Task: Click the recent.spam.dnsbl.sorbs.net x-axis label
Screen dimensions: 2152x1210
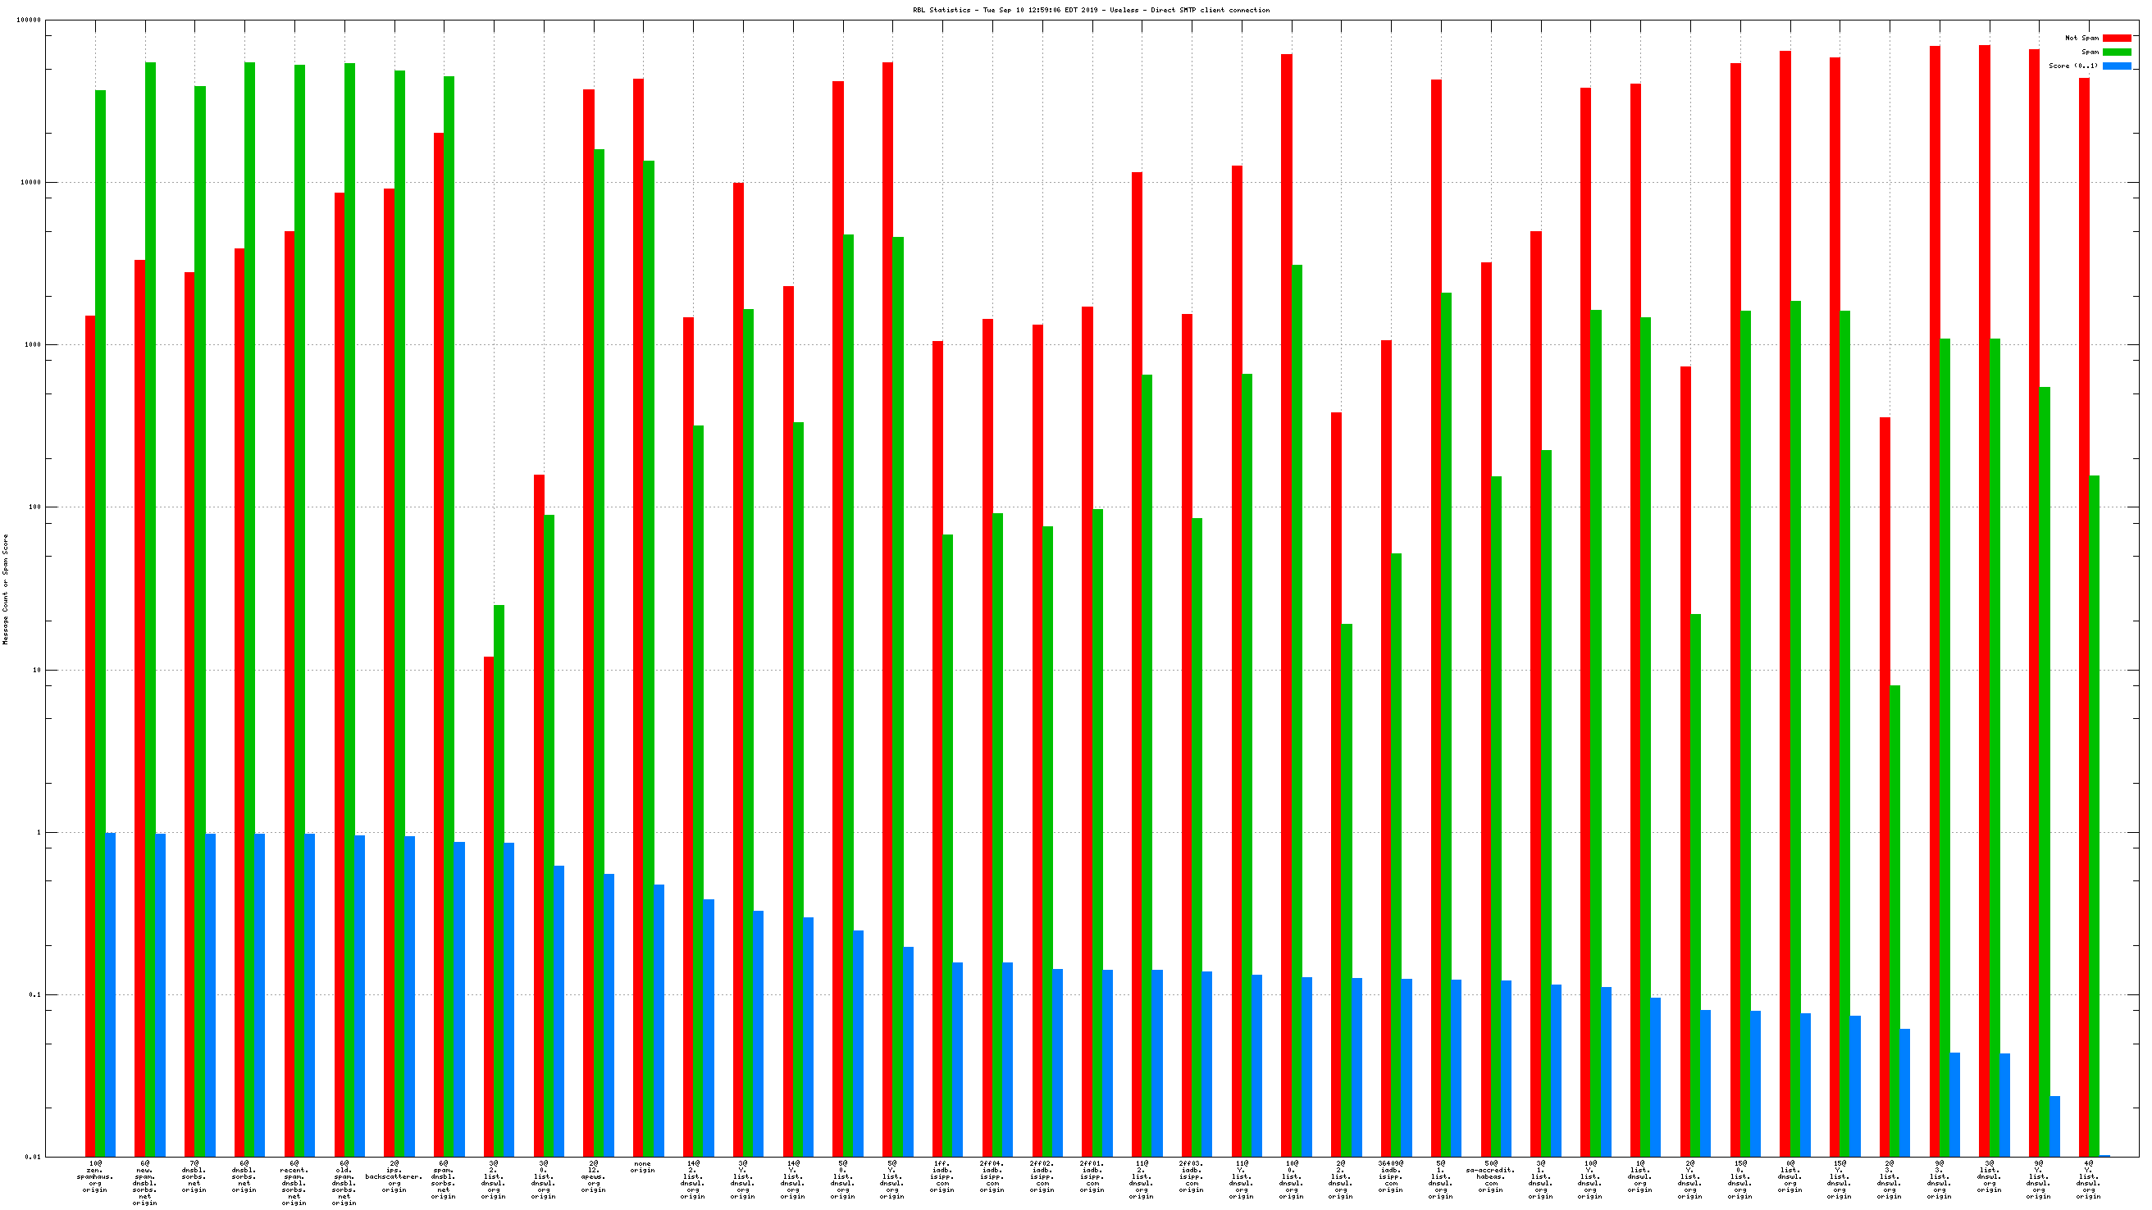Action: pyautogui.click(x=294, y=1182)
